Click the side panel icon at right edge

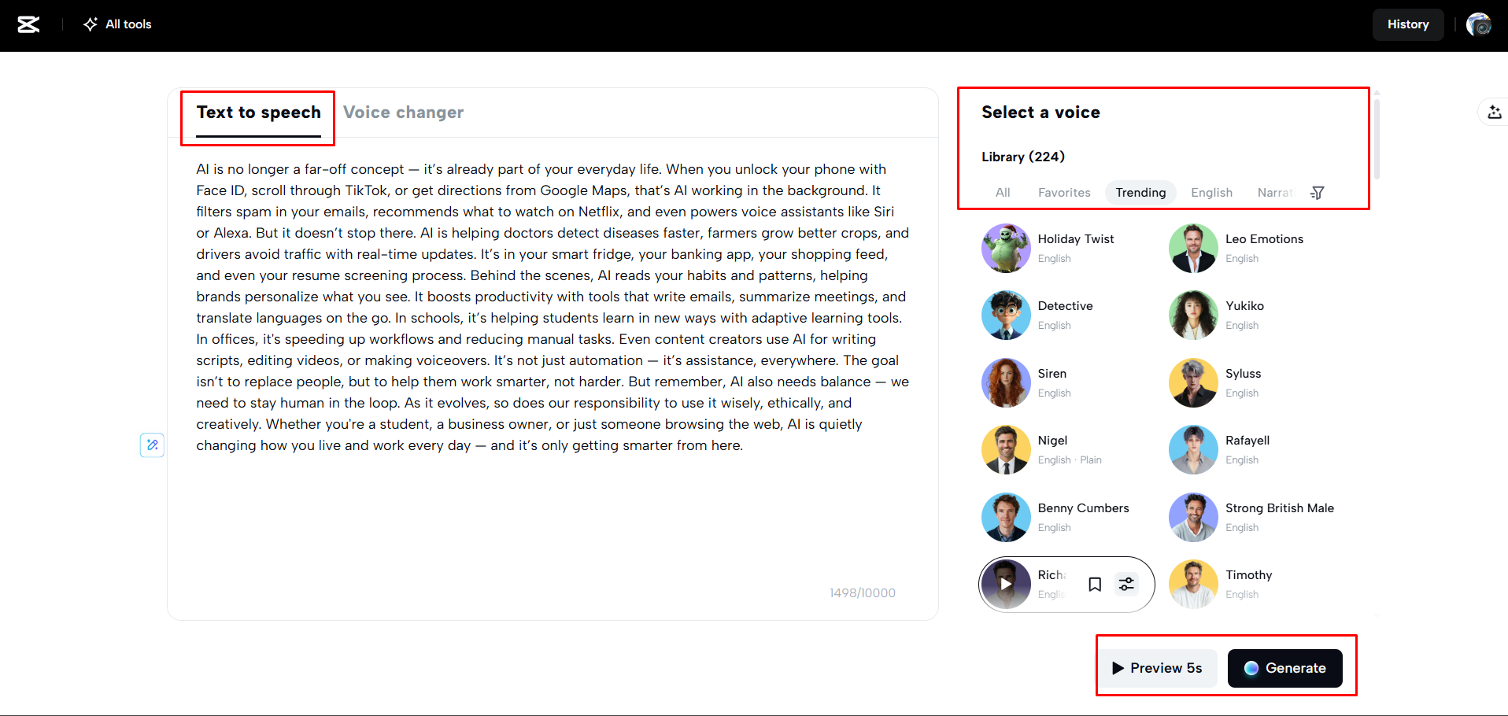(x=1494, y=113)
